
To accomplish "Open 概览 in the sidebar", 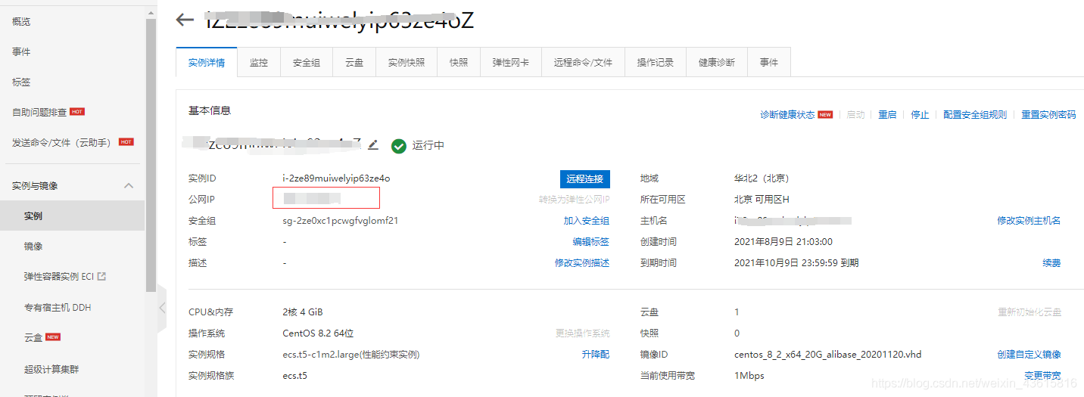I will [x=21, y=21].
